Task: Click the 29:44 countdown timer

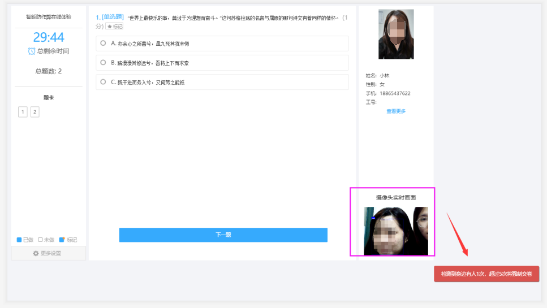Action: pyautogui.click(x=49, y=37)
